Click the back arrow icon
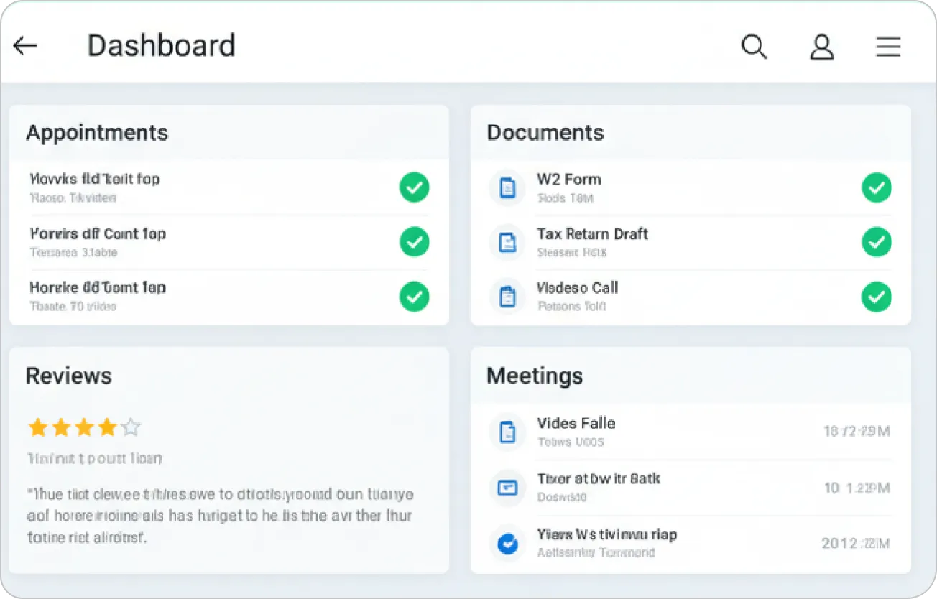Image resolution: width=937 pixels, height=599 pixels. coord(25,46)
